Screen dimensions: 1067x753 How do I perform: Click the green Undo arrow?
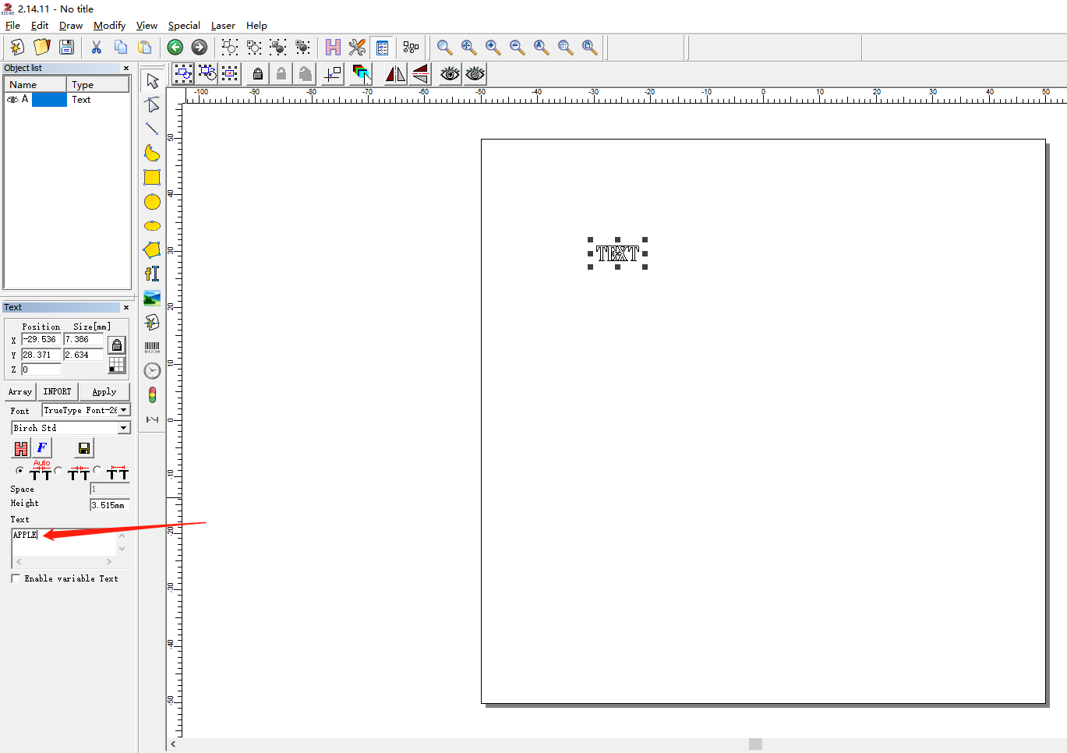tap(175, 48)
